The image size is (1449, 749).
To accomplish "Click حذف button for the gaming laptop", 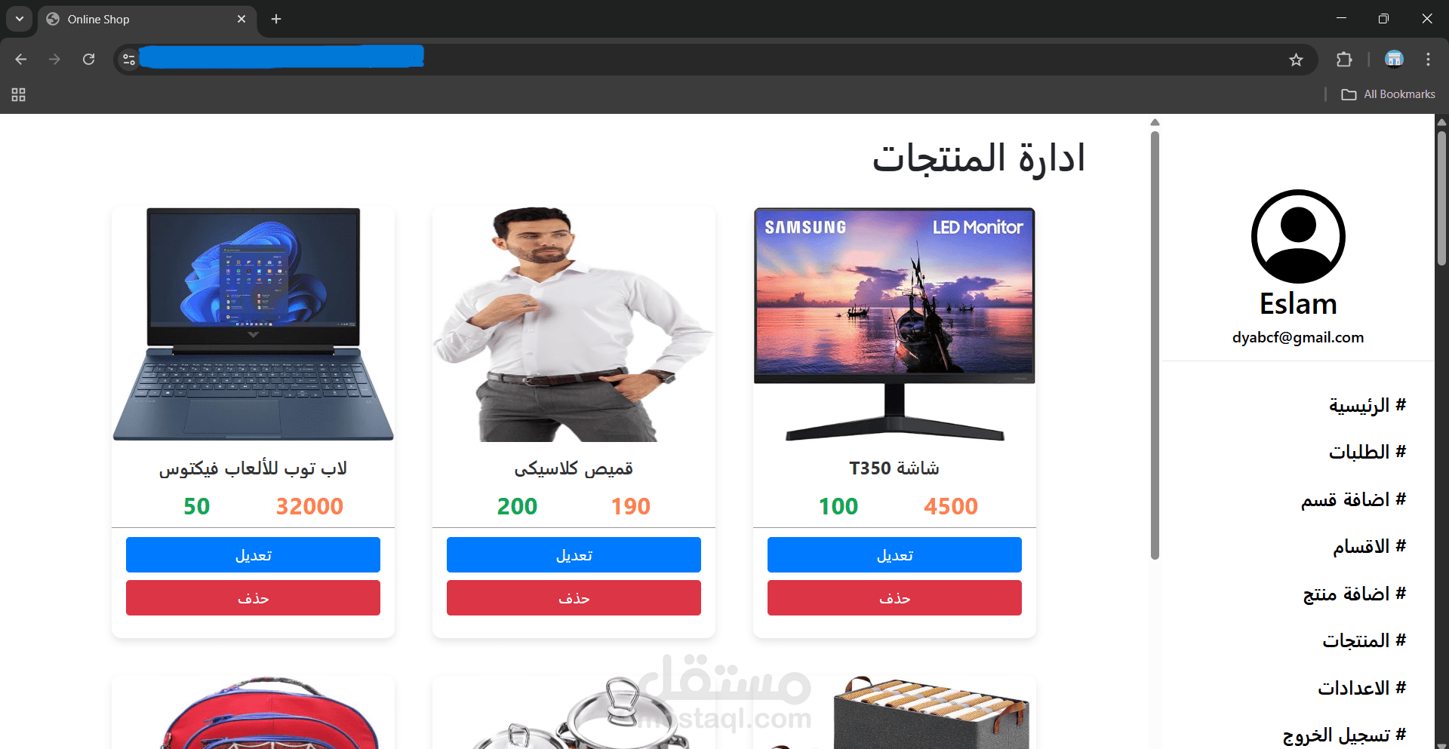I will click(x=253, y=597).
